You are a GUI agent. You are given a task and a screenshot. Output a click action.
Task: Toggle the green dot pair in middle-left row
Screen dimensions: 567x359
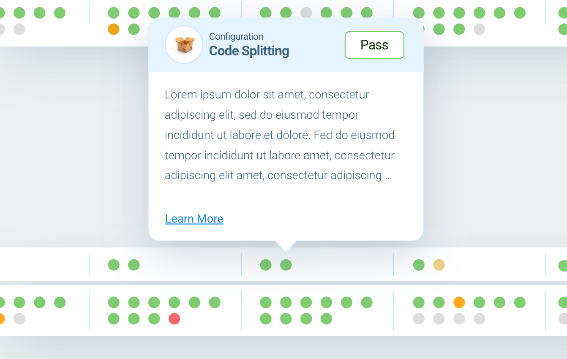123,265
